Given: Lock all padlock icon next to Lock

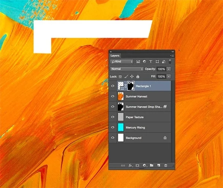Looking at the screenshot, I should pos(138,76).
